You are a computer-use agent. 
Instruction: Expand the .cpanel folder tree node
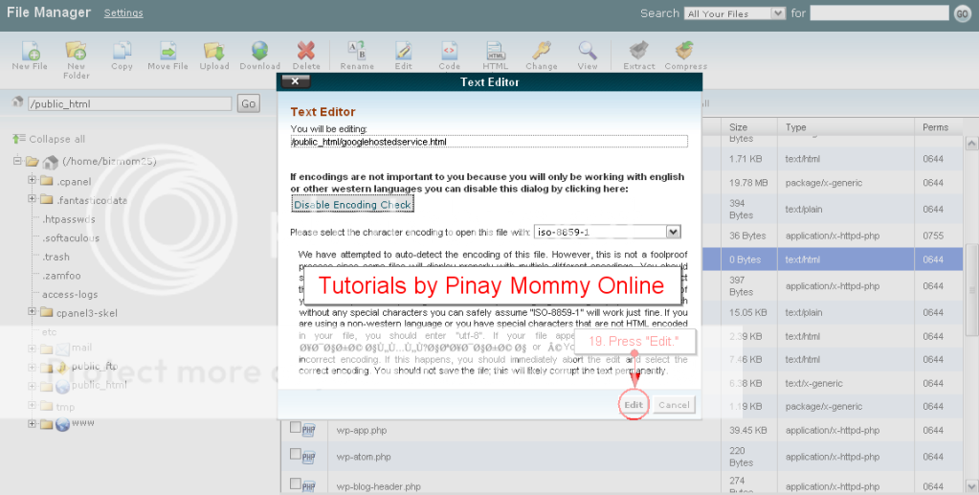click(x=33, y=181)
